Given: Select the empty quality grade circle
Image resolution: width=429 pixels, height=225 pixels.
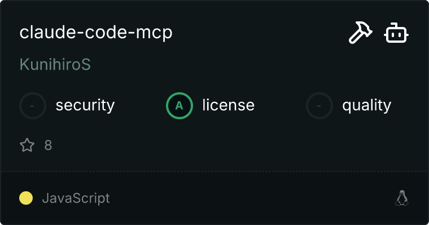Looking at the screenshot, I should [319, 106].
